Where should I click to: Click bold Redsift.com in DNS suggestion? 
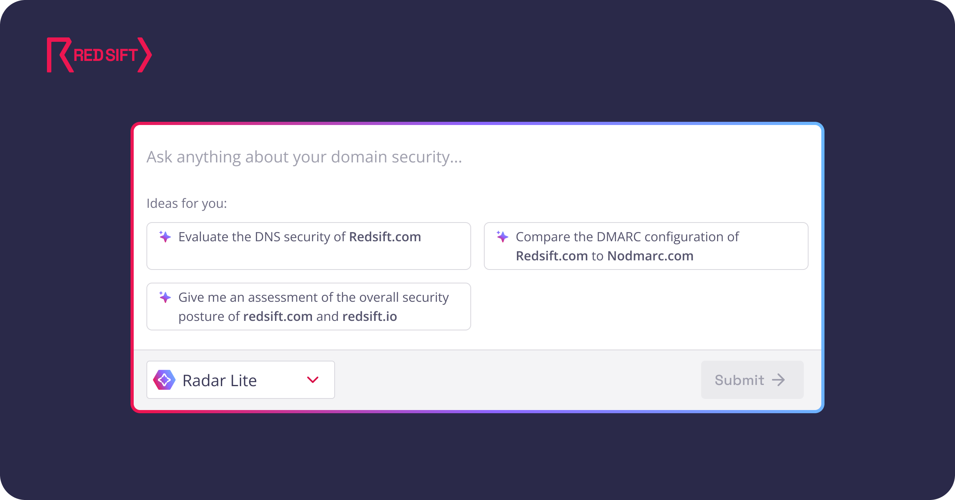click(385, 237)
